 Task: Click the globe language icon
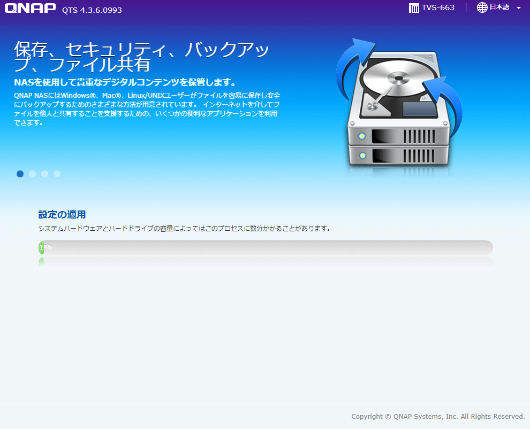click(x=482, y=7)
